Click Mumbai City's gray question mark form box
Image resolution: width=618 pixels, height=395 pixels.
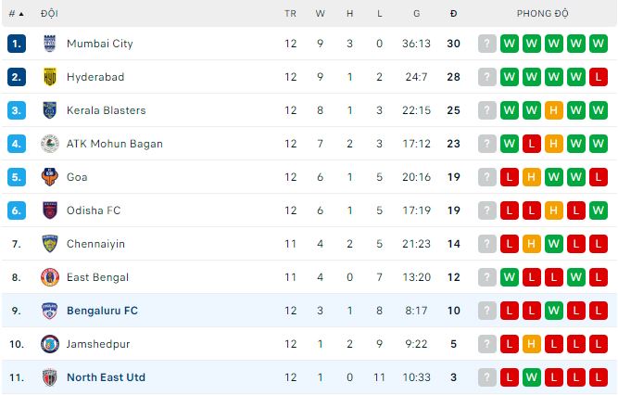487,44
